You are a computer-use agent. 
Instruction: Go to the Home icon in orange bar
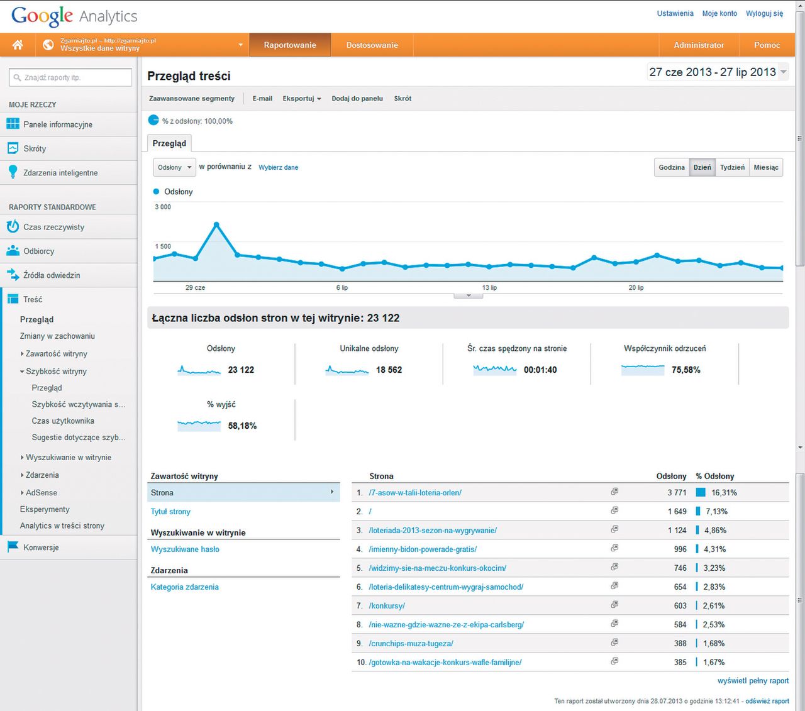click(x=18, y=45)
